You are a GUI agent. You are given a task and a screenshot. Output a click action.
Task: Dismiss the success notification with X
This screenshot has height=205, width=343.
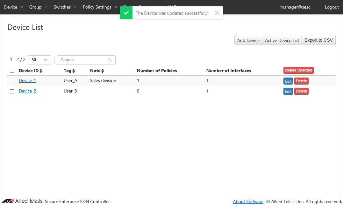click(217, 13)
